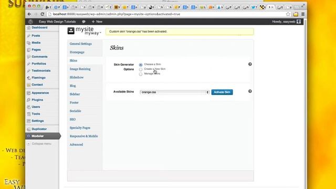This screenshot has height=189, width=336.
Task: Select the Create a New Skin option
Action: [x=141, y=69]
